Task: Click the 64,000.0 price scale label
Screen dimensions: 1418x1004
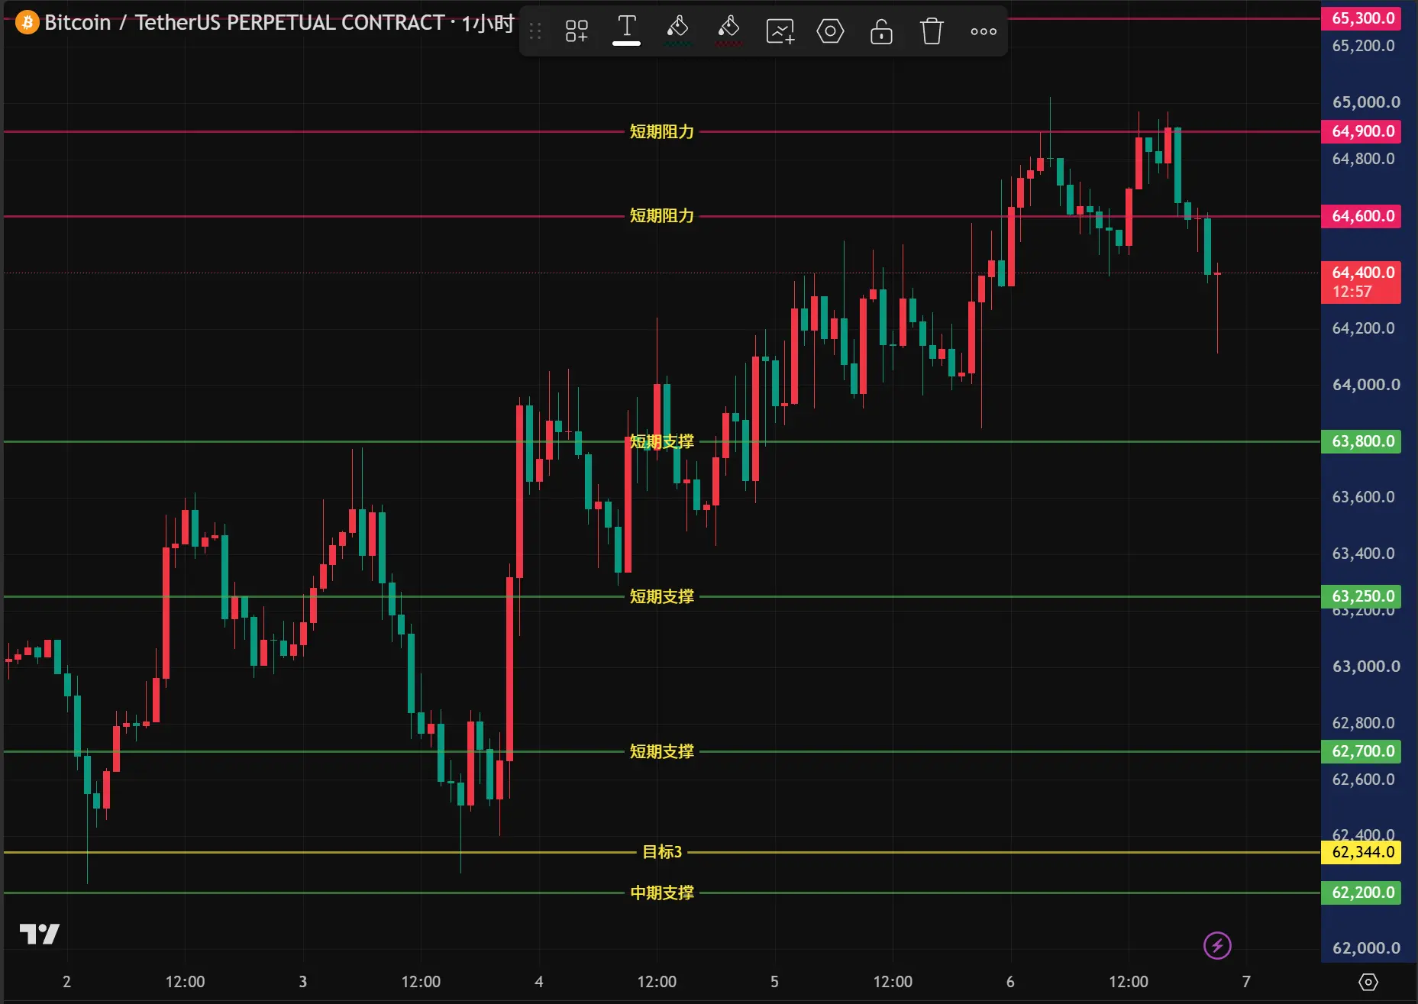Action: (x=1366, y=385)
